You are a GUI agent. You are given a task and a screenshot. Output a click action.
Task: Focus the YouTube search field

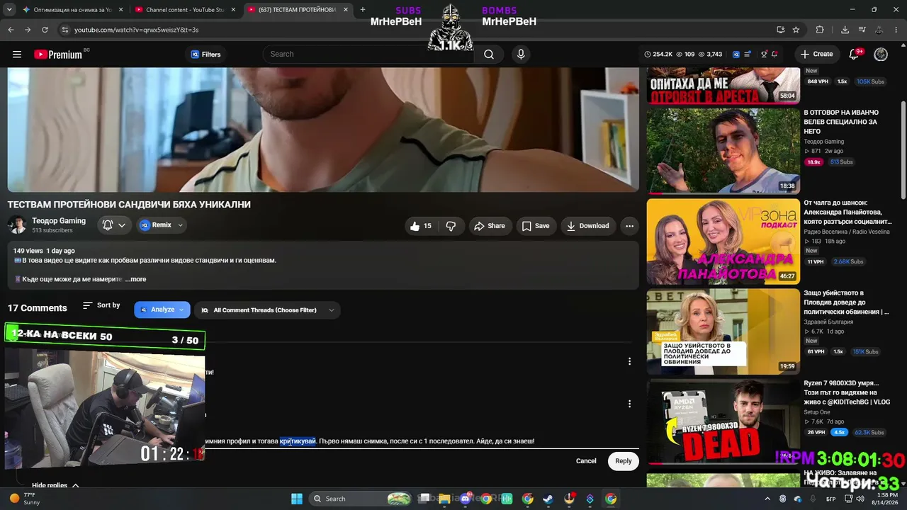tap(368, 55)
